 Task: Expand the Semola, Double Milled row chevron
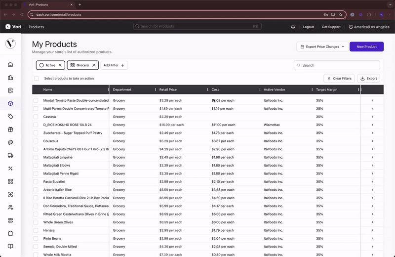coord(372,247)
